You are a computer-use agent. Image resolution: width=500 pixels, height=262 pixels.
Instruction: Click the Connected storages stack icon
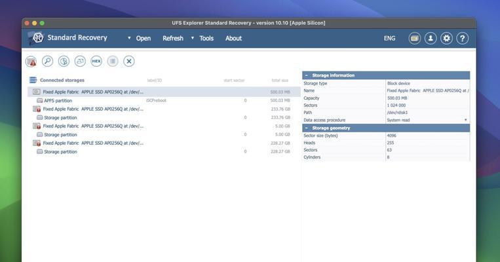(33, 80)
